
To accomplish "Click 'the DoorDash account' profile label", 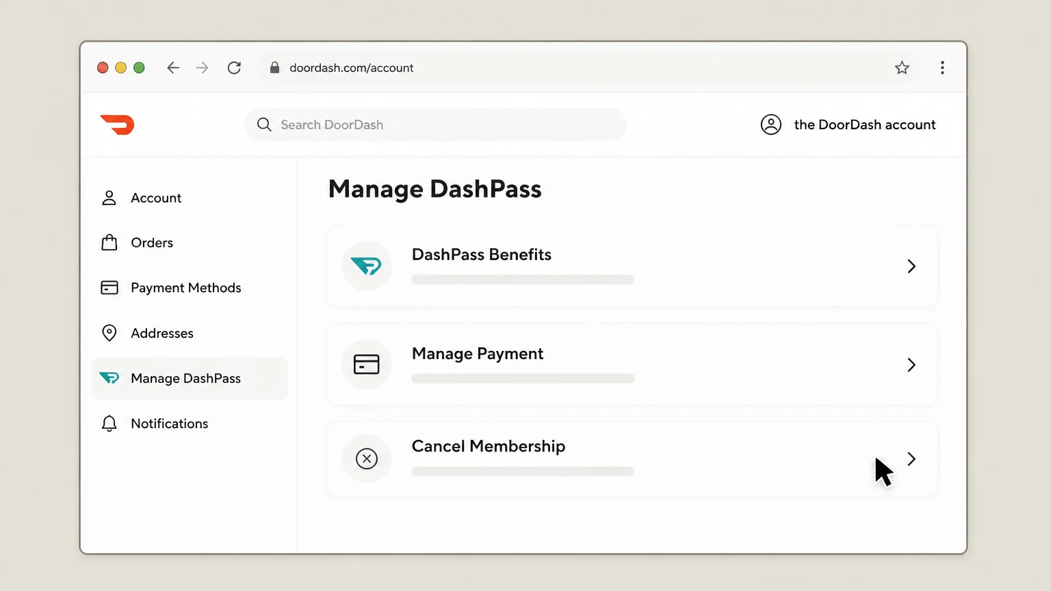I will (x=865, y=124).
